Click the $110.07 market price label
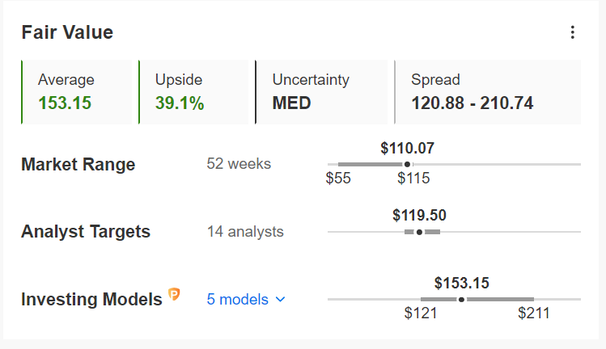This screenshot has height=349, width=606. pos(408,148)
